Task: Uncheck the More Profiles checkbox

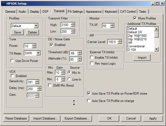Action: pos(135,18)
